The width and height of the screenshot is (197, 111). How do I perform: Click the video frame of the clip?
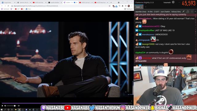(x=67, y=60)
